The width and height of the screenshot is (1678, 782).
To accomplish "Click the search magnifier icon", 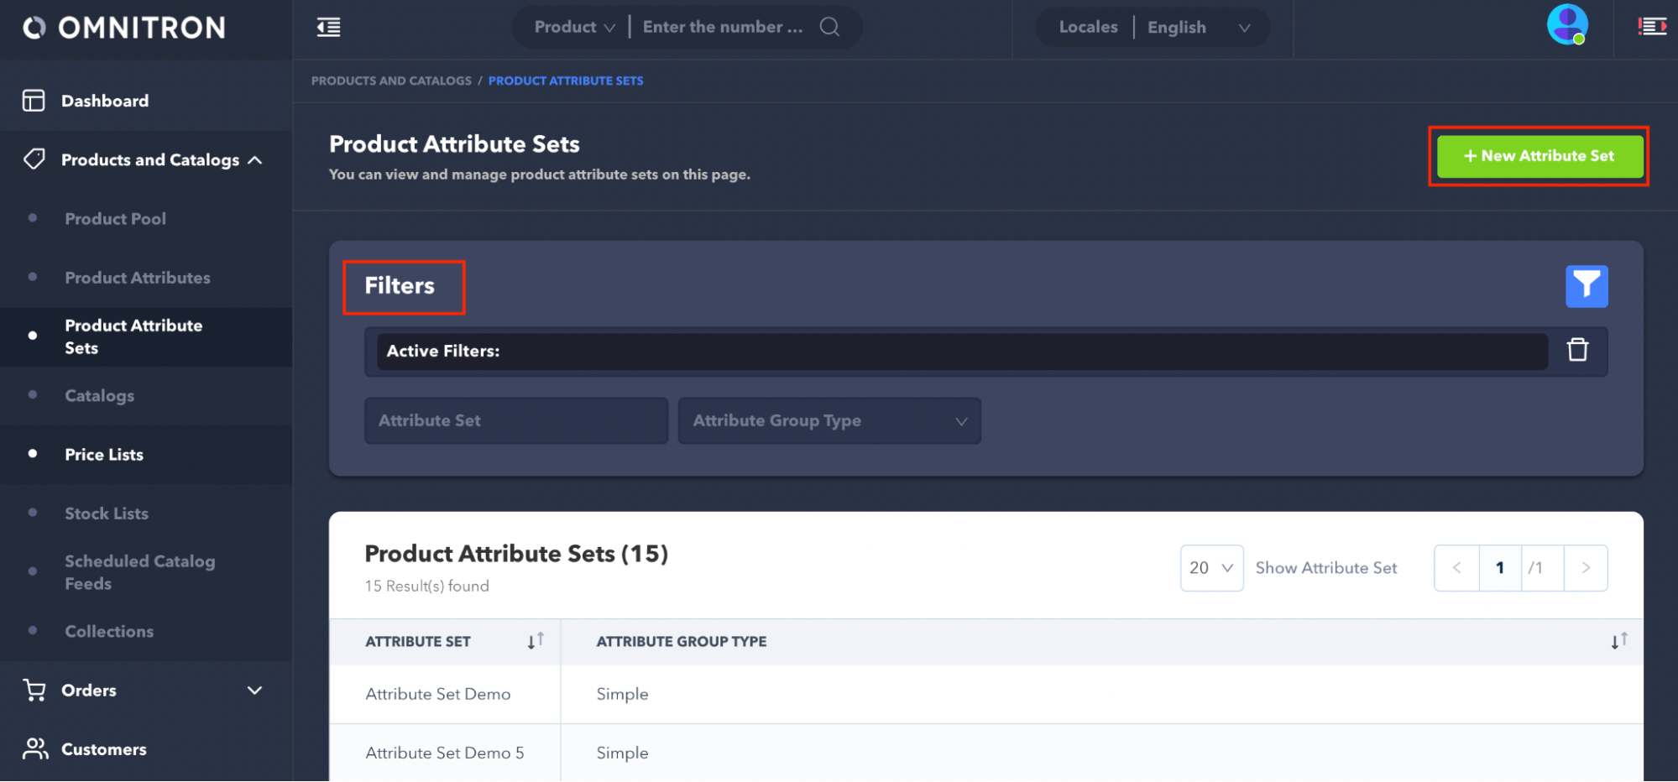I will point(829,27).
